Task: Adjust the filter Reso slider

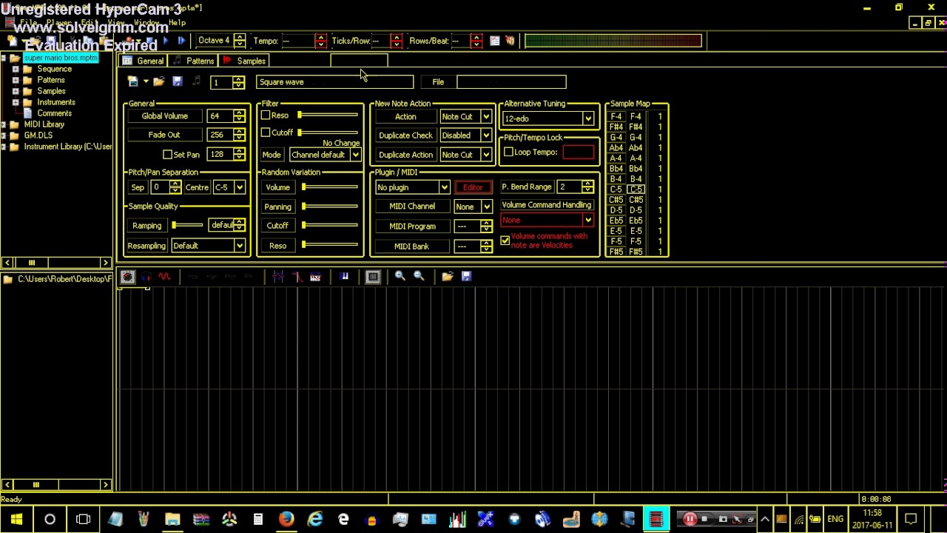Action: click(328, 115)
